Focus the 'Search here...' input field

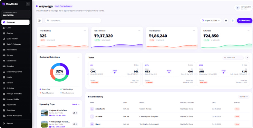73,21
